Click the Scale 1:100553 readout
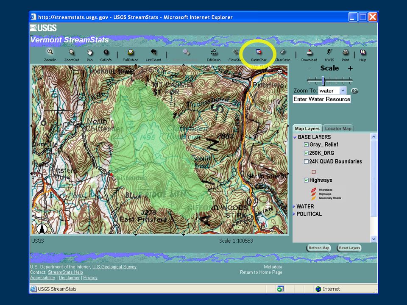 pos(236,241)
